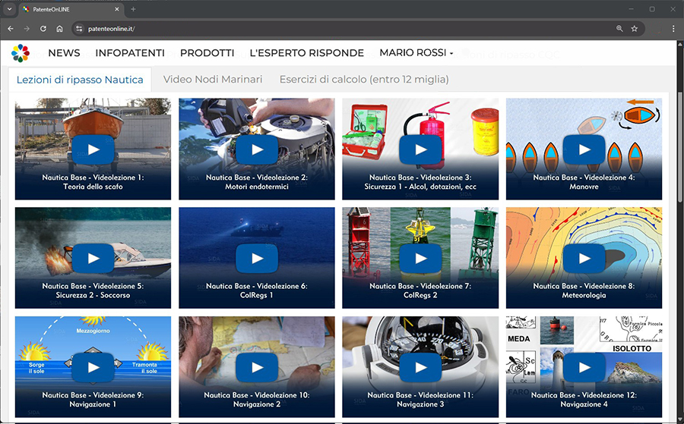The height and width of the screenshot is (424, 684).
Task: Open Esercizi di calcolo tab
Action: coord(363,79)
